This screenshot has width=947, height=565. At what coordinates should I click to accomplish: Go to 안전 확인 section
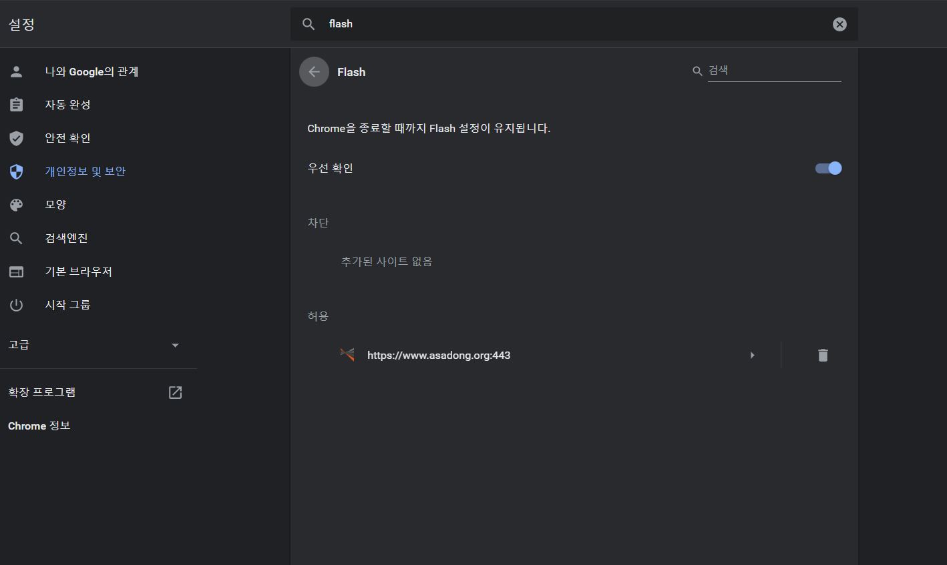[x=67, y=138]
